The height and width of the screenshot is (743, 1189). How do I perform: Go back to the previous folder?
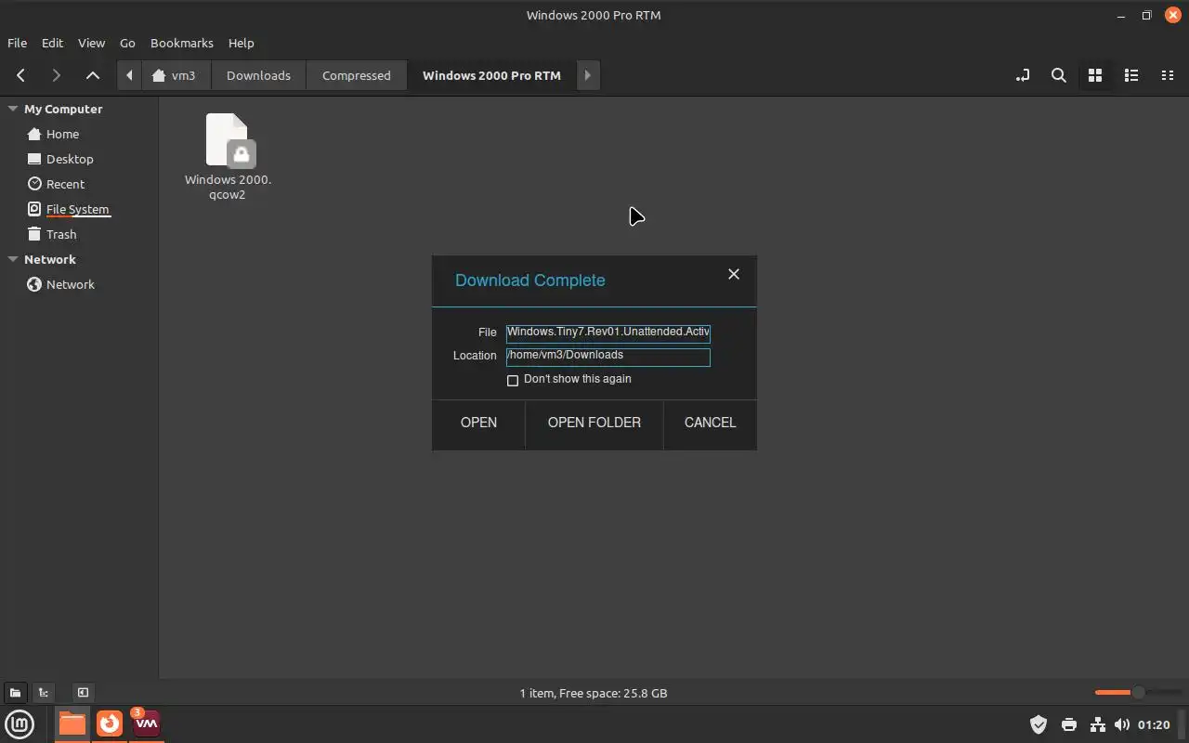click(x=20, y=75)
